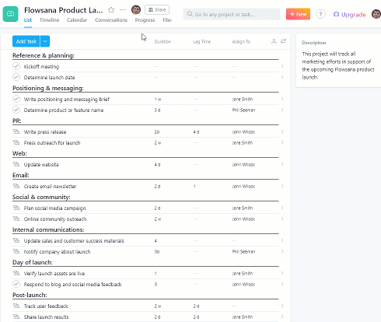Click the Share button
The image size is (381, 322).
[157, 10]
